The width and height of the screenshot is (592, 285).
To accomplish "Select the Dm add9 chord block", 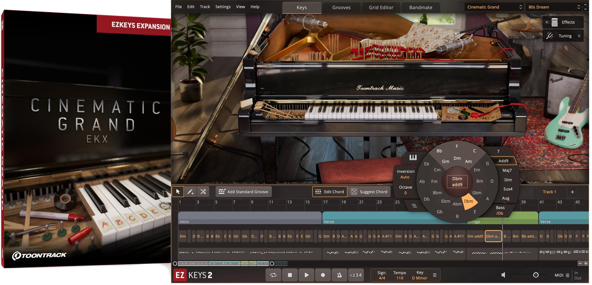I will [475, 236].
